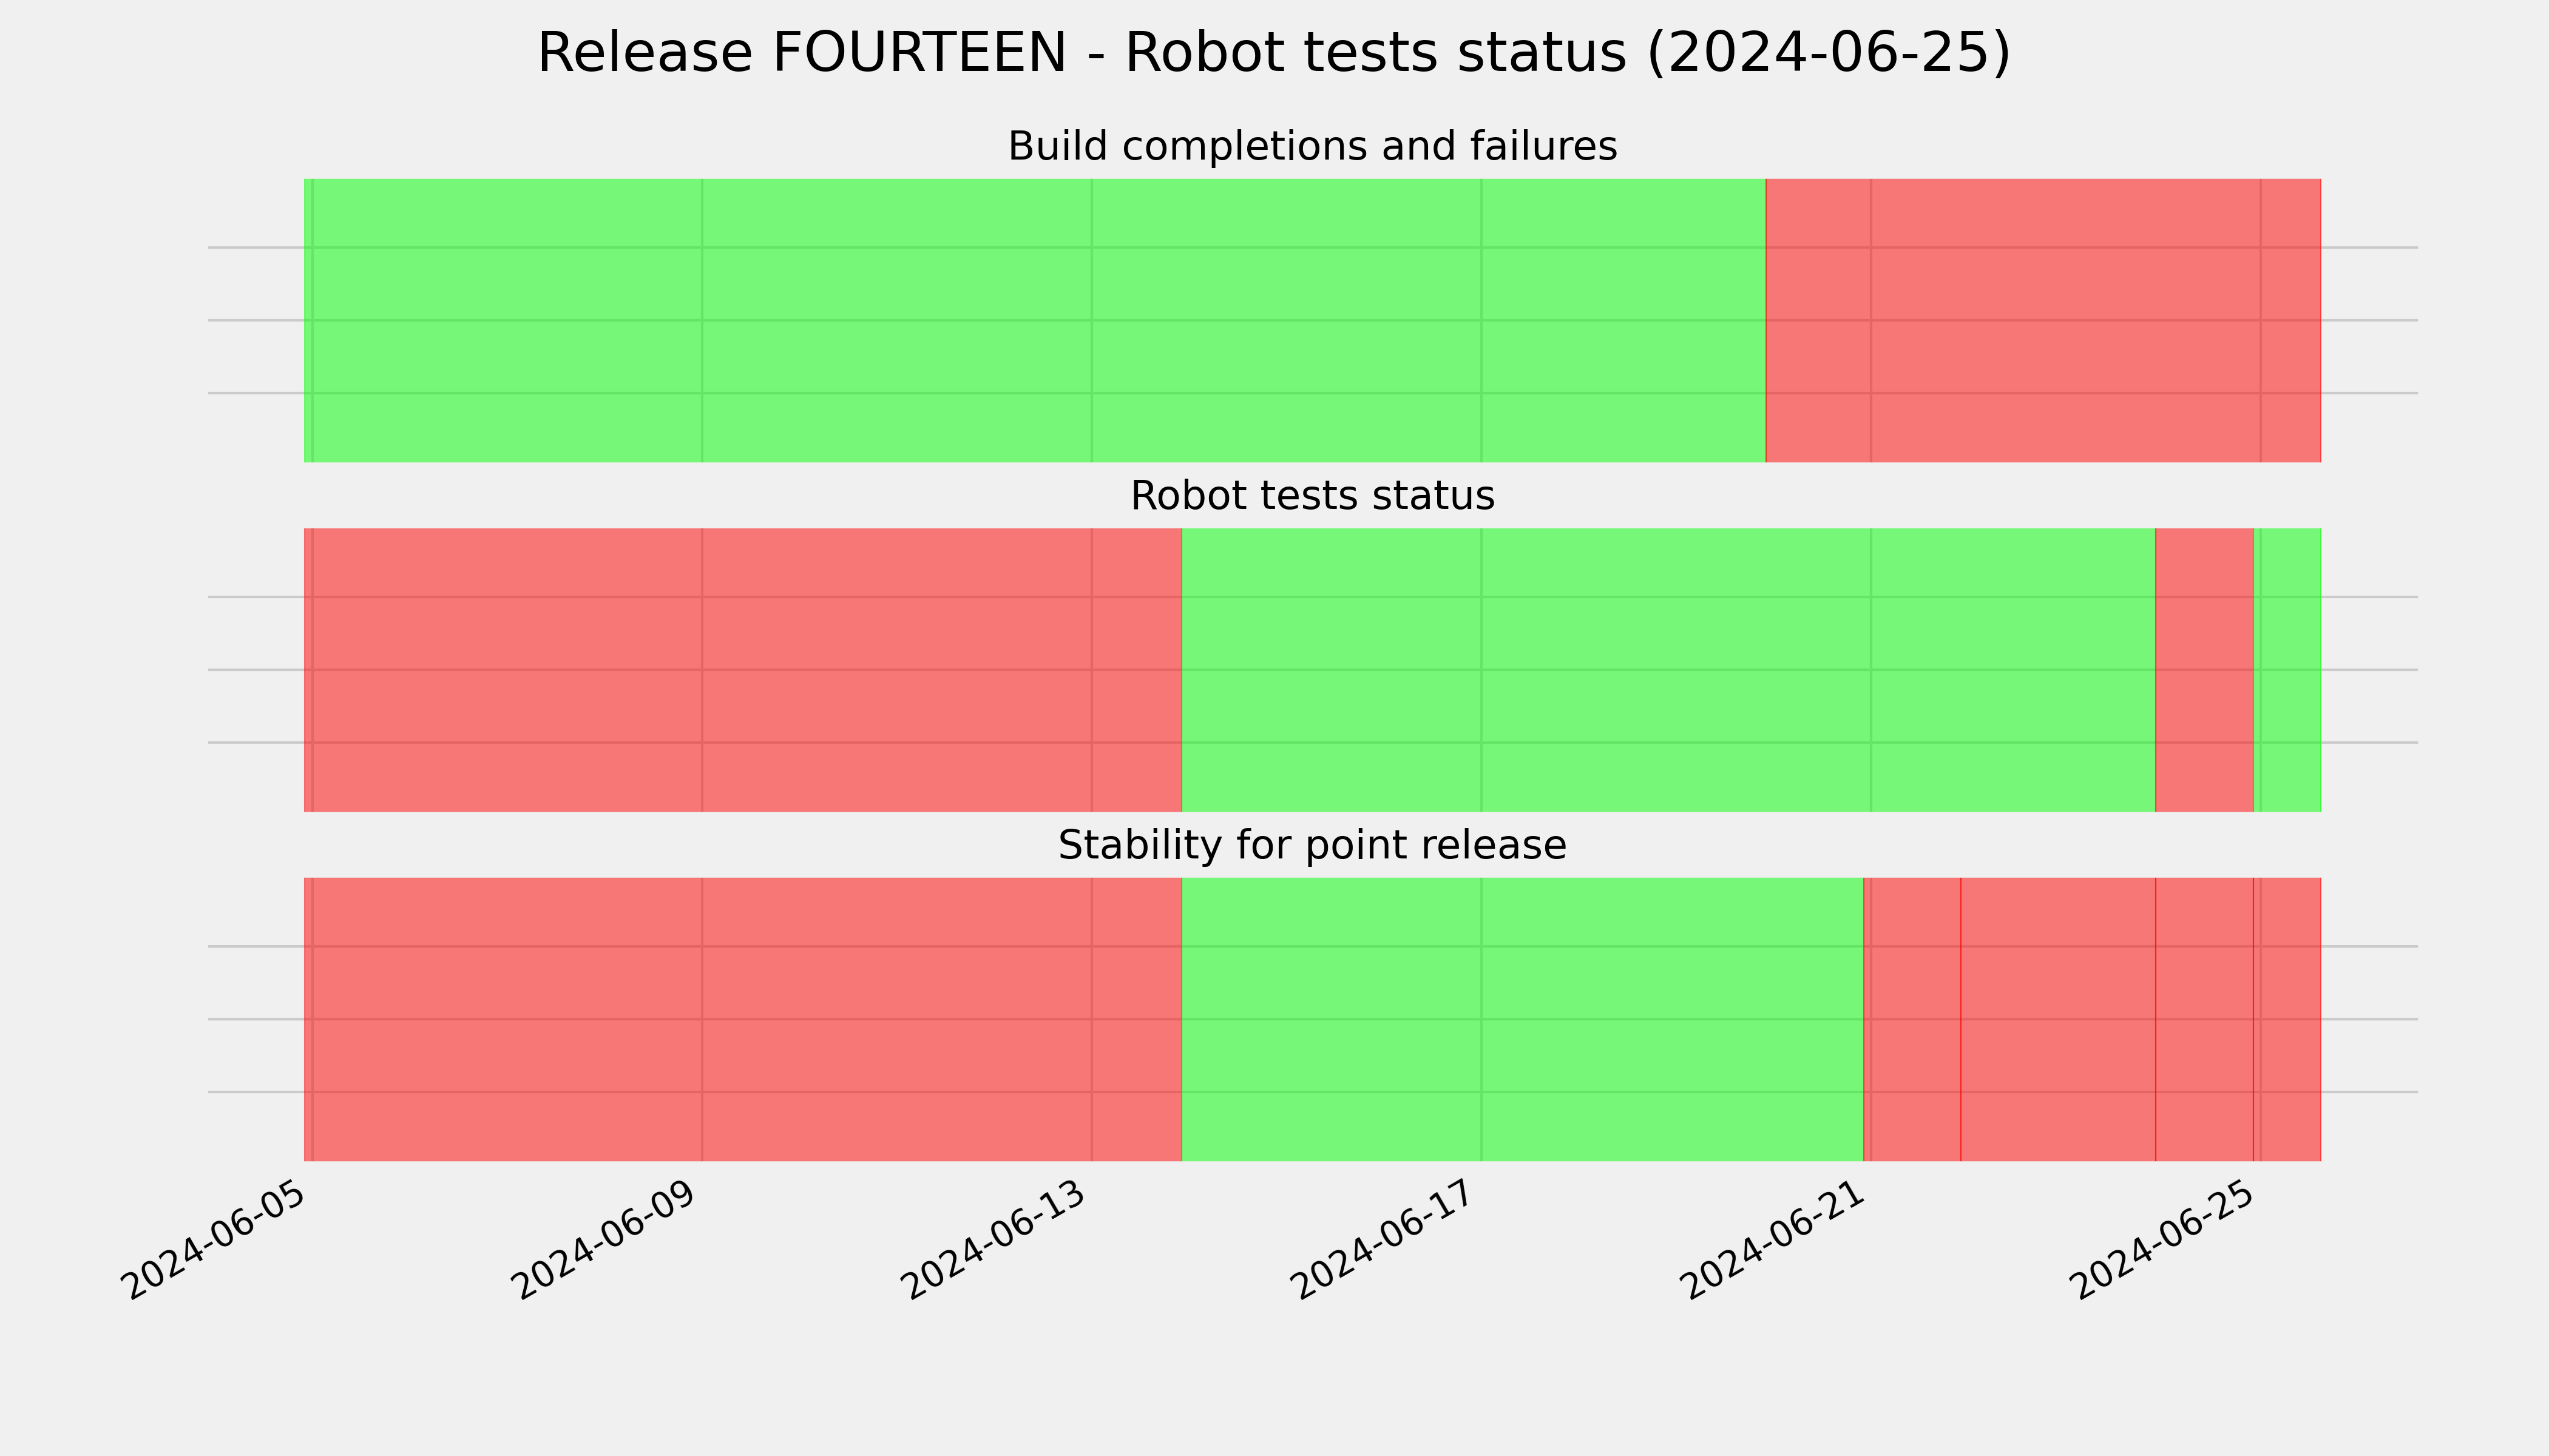Click the final green sliver in Robot tests status
The width and height of the screenshot is (2549, 1456).
pos(2287,670)
